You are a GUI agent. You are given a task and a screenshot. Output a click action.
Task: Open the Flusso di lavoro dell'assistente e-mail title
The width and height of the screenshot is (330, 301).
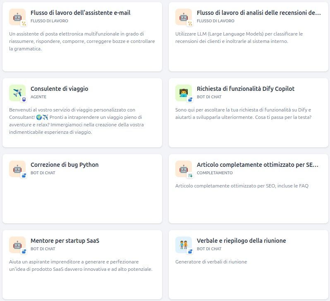tap(80, 13)
